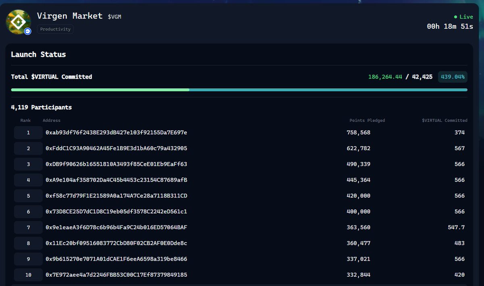Viewport: 484px width, 286px height.
Task: Click the Virgen Market token avatar
Action: 18,22
